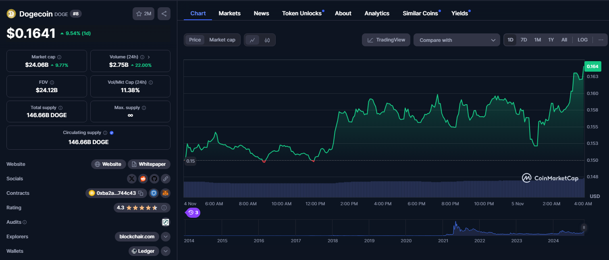Open the Compare with dropdown
This screenshot has width=609, height=260.
coord(457,40)
